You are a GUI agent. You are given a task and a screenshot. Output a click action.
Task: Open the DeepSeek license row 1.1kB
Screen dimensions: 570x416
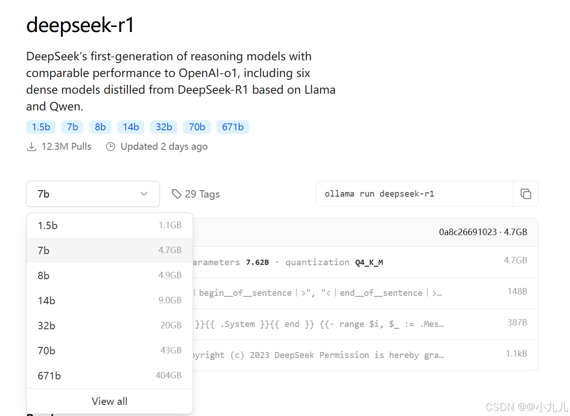pos(366,355)
